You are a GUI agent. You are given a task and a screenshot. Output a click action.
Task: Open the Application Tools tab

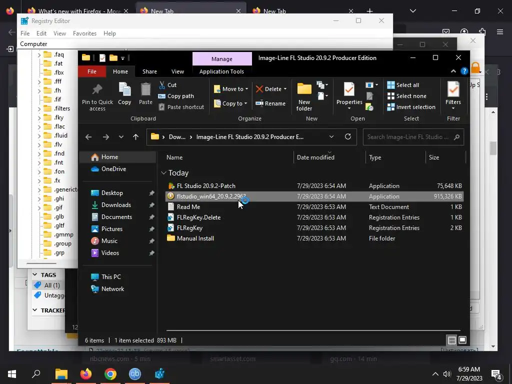pos(221,71)
